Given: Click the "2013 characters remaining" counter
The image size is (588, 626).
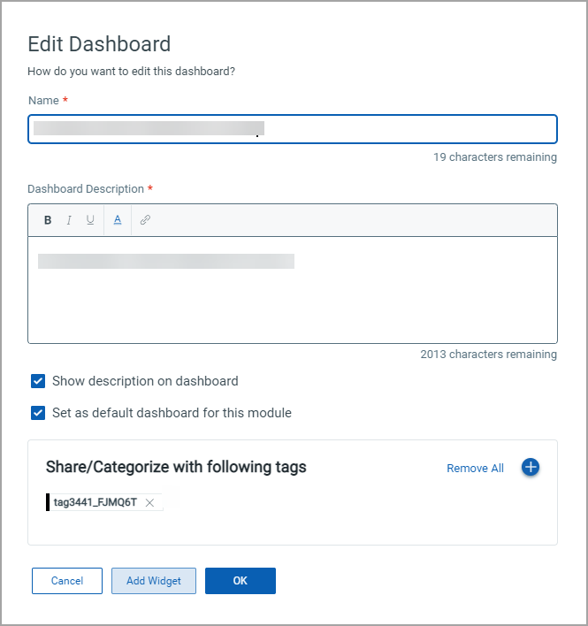Looking at the screenshot, I should [489, 355].
